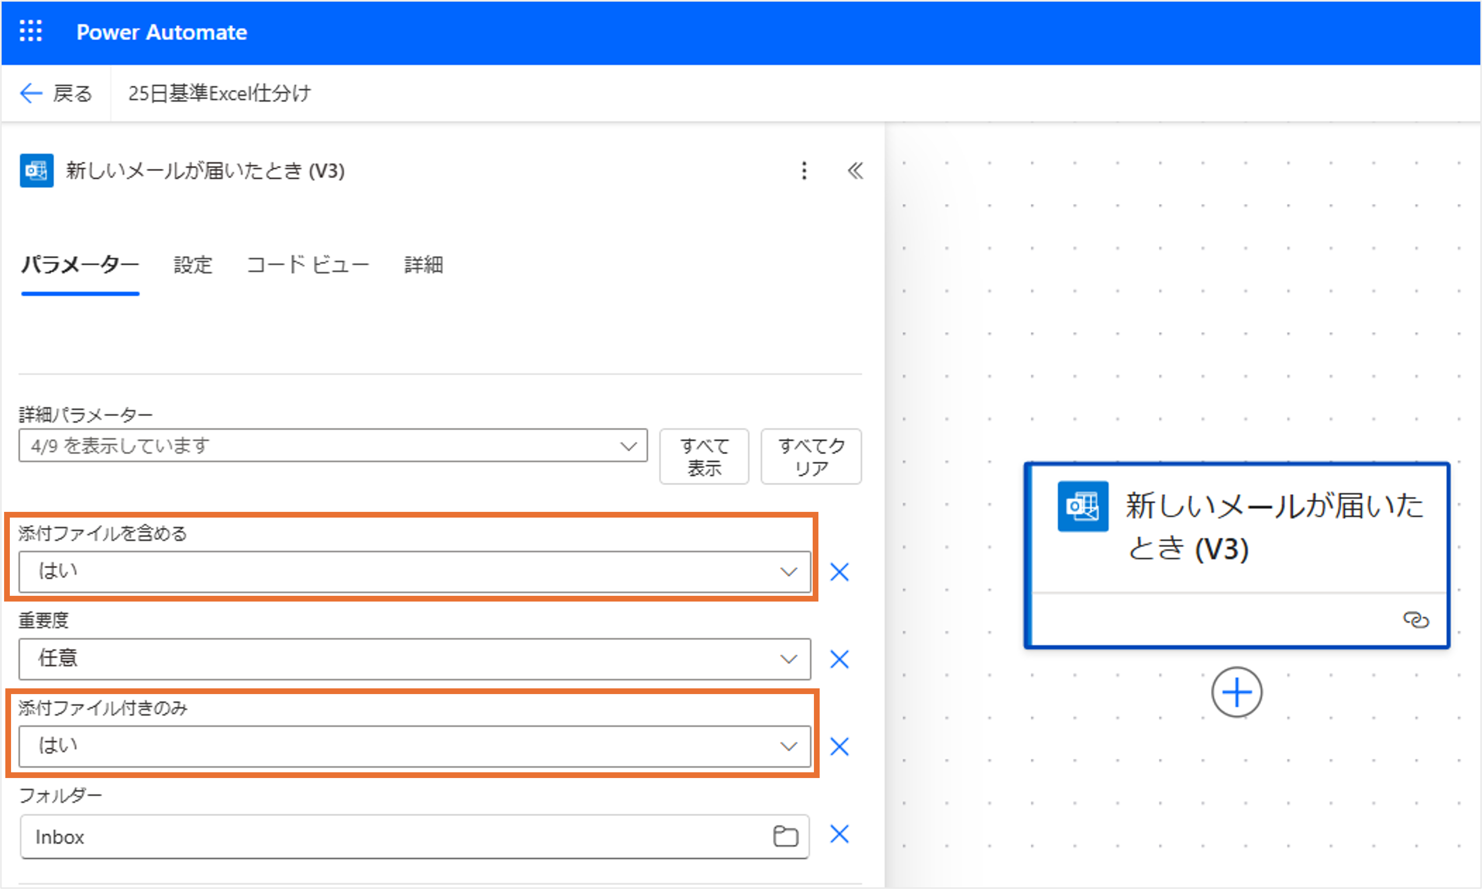Click the back arrow 戻る

click(x=55, y=93)
